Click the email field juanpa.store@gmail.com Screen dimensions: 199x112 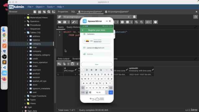click(97, 48)
